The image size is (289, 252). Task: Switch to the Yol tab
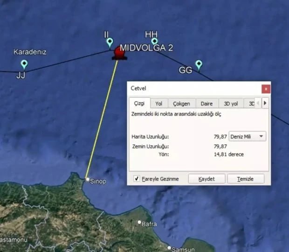pos(159,104)
